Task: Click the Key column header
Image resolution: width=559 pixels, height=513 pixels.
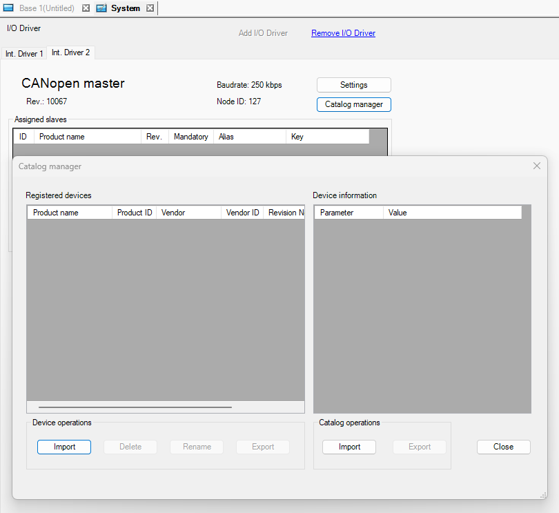Action: [327, 137]
